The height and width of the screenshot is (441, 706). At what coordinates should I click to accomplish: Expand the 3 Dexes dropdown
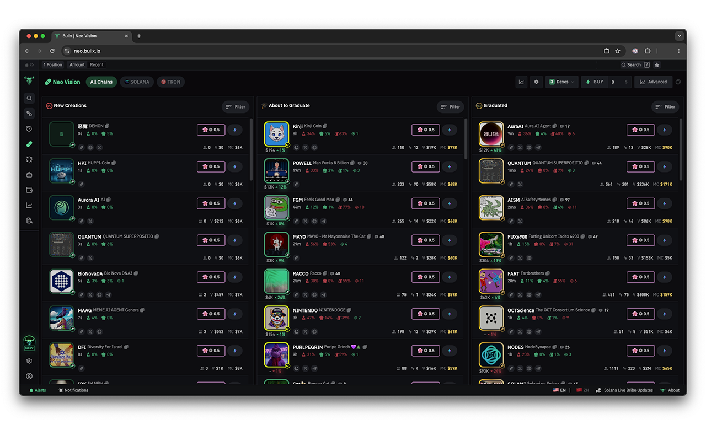(561, 82)
